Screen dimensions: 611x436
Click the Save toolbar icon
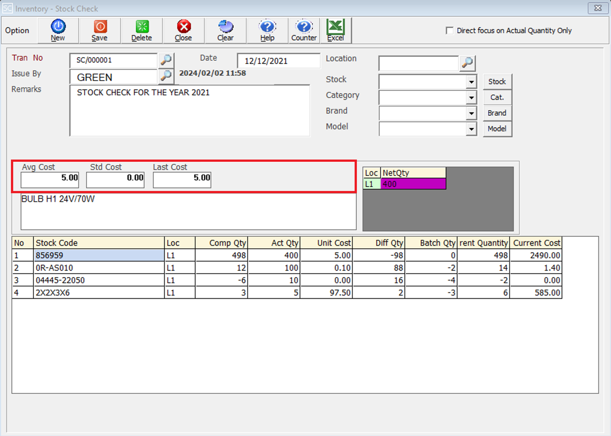pos(100,30)
